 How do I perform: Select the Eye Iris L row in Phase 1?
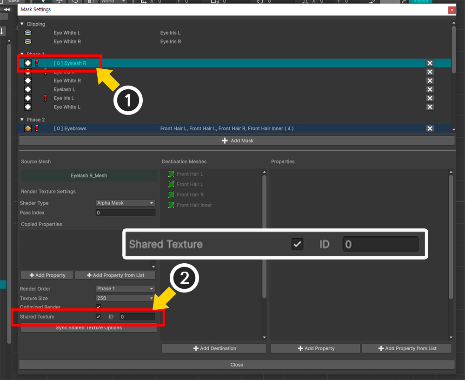pyautogui.click(x=234, y=98)
